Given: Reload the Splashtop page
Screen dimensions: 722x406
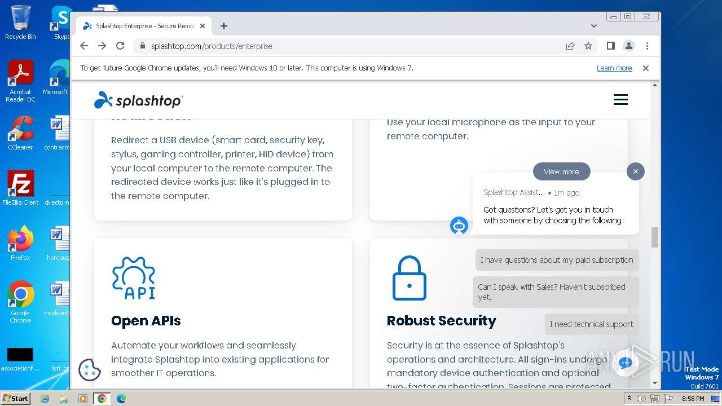Looking at the screenshot, I should [120, 46].
